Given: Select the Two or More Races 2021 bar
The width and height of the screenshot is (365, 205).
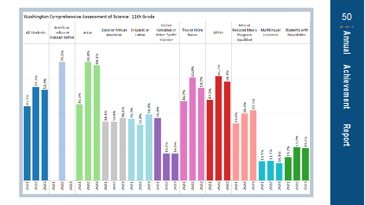Looking at the screenshot, I should click(184, 141).
